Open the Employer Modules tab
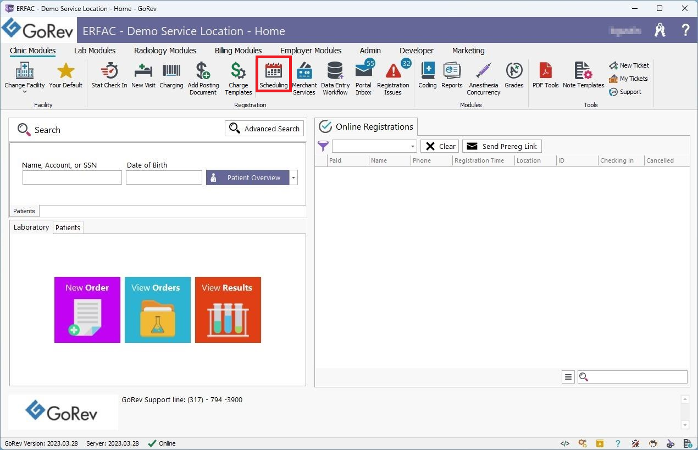Viewport: 698px width, 450px height. point(311,51)
